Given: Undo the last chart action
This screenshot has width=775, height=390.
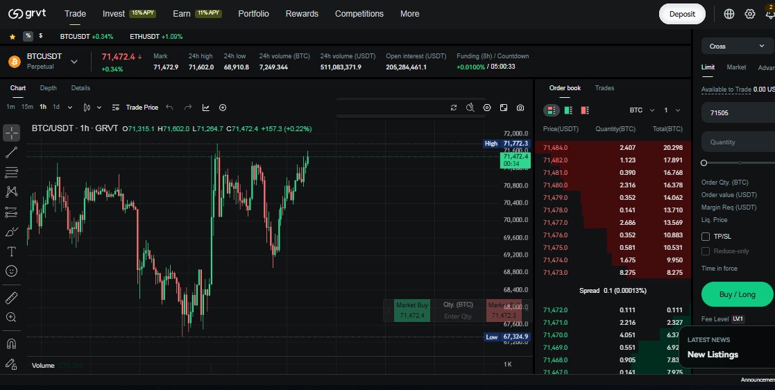Looking at the screenshot, I should tap(169, 108).
